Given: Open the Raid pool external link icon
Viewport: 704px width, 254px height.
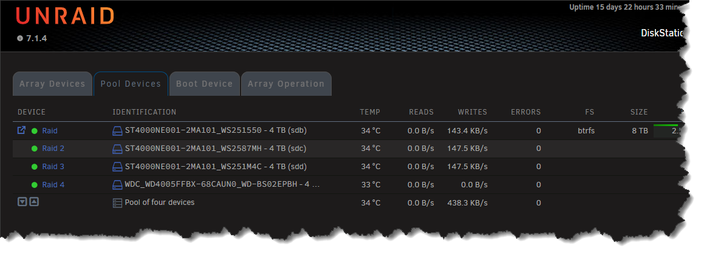Looking at the screenshot, I should pyautogui.click(x=21, y=130).
